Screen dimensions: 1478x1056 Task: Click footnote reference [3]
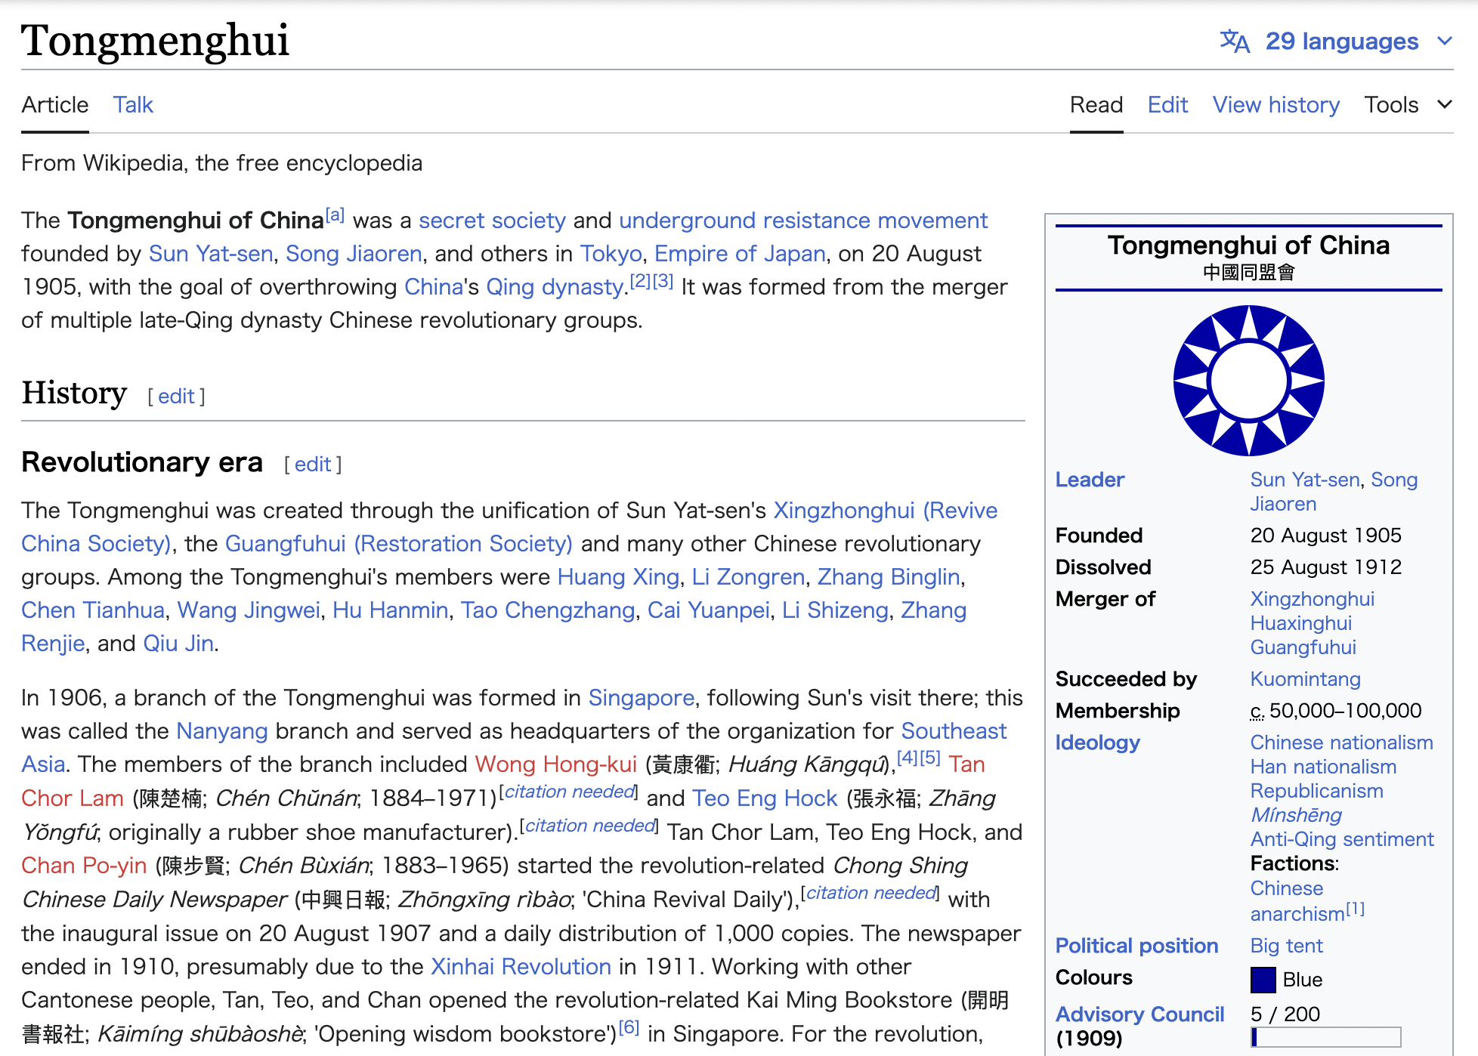(x=663, y=281)
